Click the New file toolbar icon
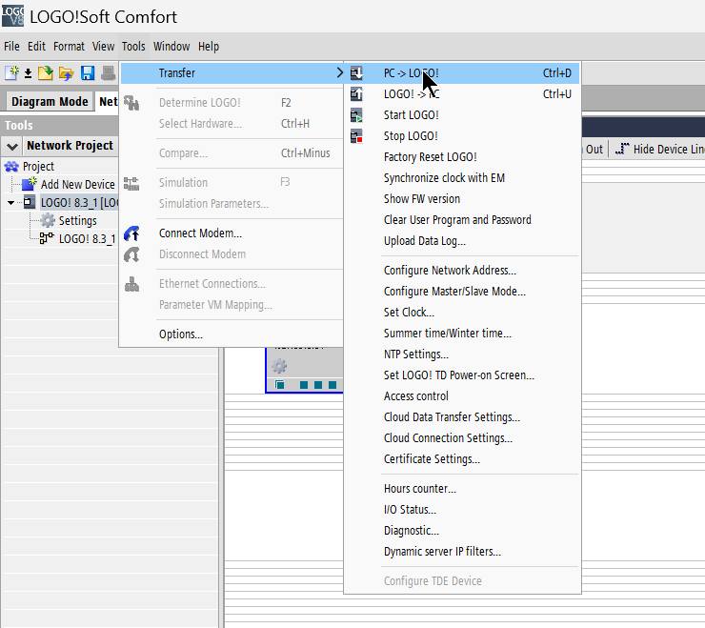 (11, 72)
